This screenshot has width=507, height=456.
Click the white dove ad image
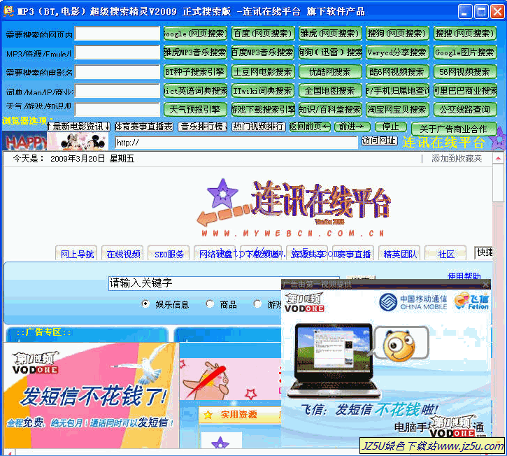click(142, 369)
